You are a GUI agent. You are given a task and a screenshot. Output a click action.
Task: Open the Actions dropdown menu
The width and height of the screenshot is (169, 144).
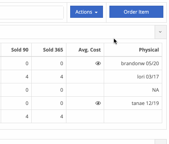[x=86, y=12]
